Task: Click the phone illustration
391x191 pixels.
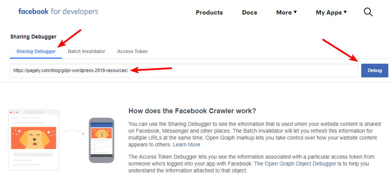Action: click(101, 140)
